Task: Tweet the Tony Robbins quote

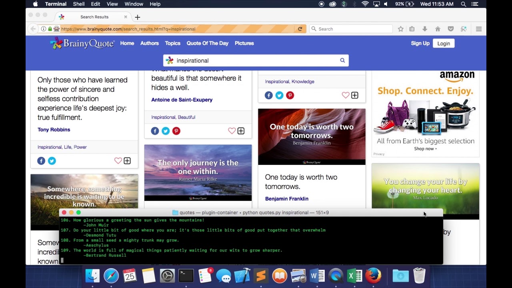Action: (52, 161)
